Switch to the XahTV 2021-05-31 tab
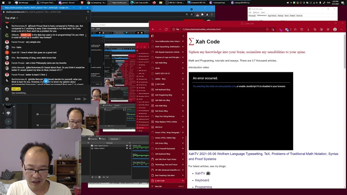Screen dimensions: 347x195 [x=167, y=73]
